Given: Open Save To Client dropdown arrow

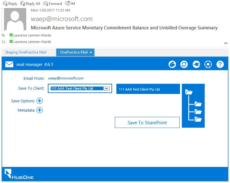Looking at the screenshot, I should pyautogui.click(x=107, y=88).
